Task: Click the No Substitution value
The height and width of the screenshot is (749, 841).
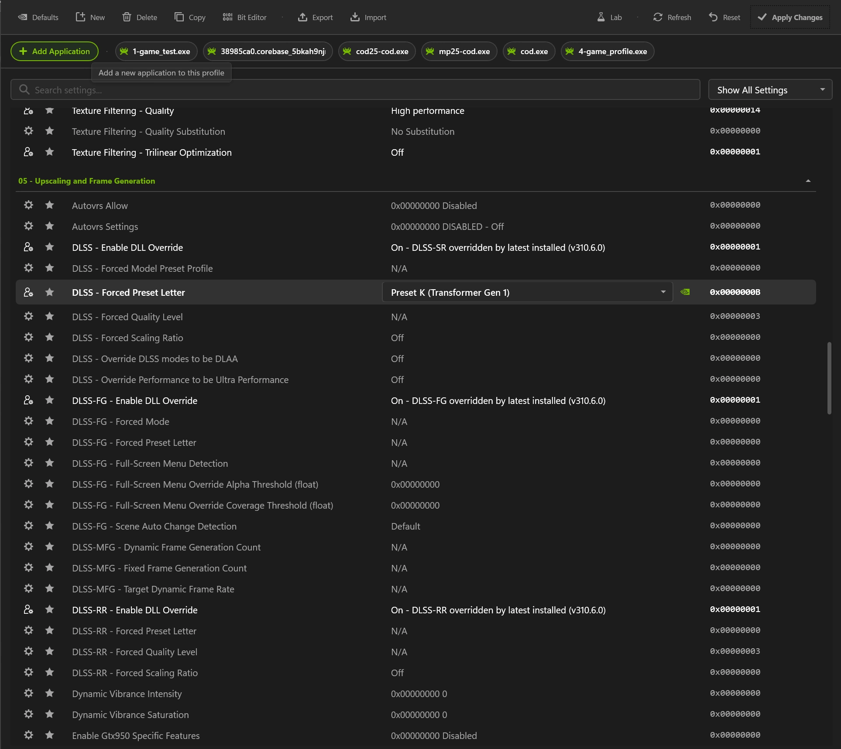Action: tap(422, 131)
